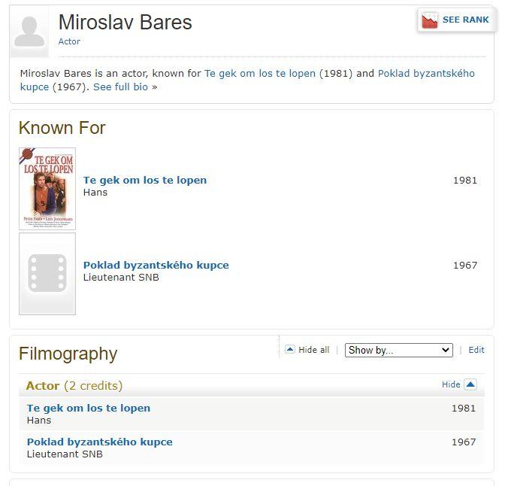Open Te gek om los te lopen in Filmography
Image resolution: width=508 pixels, height=486 pixels.
tap(89, 408)
